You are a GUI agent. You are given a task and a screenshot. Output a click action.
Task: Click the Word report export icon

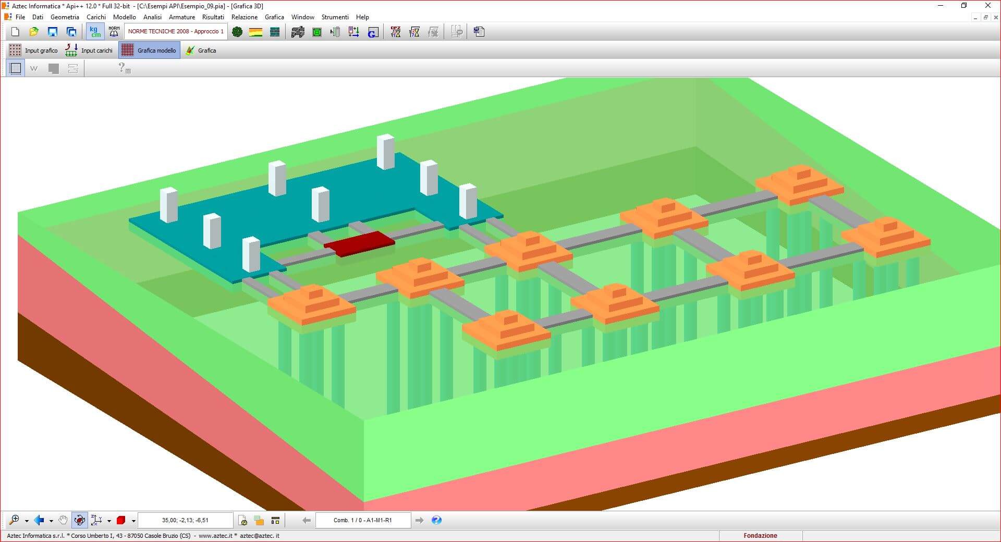coord(479,32)
